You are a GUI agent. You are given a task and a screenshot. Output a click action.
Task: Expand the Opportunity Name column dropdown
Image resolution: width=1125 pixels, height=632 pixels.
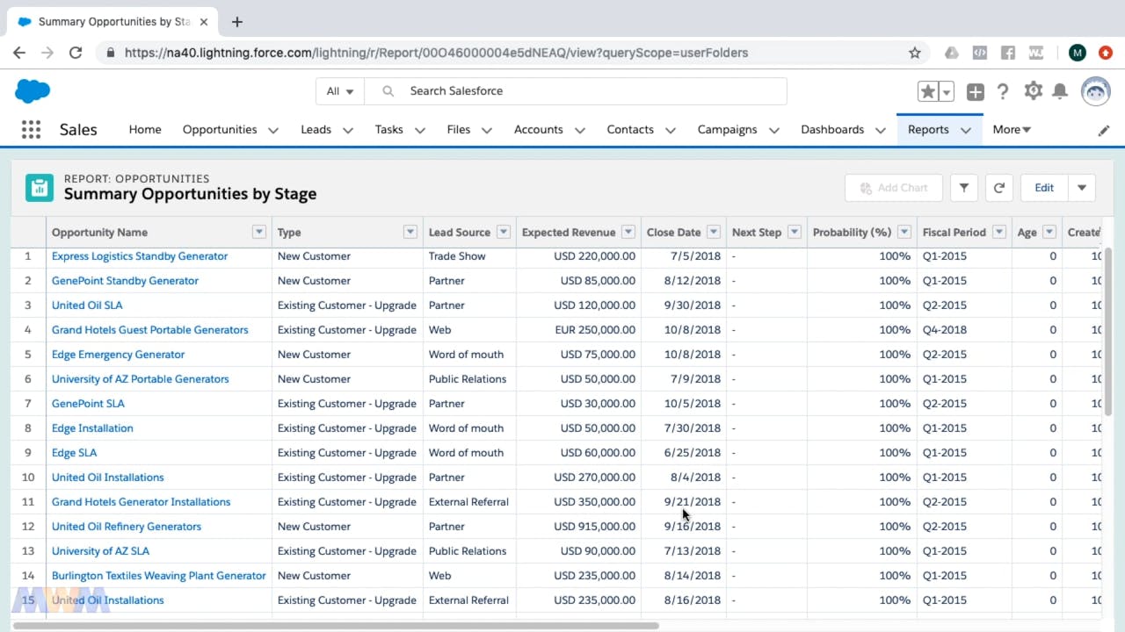[258, 232]
